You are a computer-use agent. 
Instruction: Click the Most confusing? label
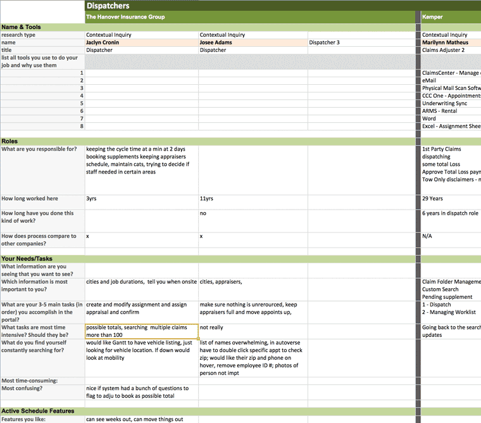pos(42,393)
